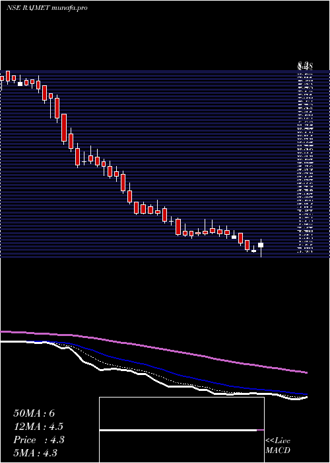
Task: Click the '<<Live MACD' label
Action: (x=278, y=445)
